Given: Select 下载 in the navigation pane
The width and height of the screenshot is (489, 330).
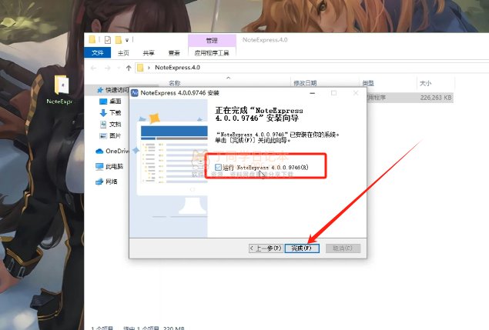Looking at the screenshot, I should [x=110, y=112].
